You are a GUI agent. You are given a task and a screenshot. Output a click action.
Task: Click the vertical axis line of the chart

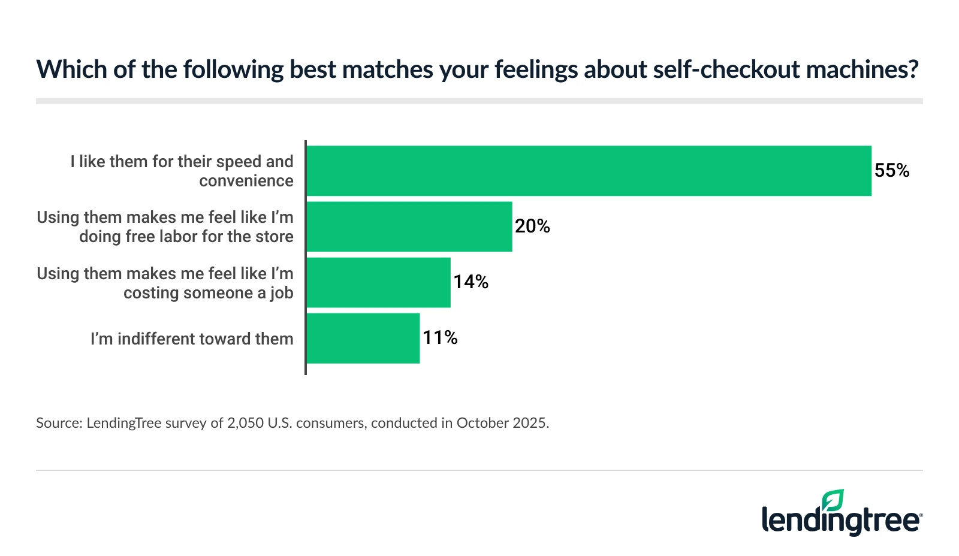pyautogui.click(x=306, y=258)
